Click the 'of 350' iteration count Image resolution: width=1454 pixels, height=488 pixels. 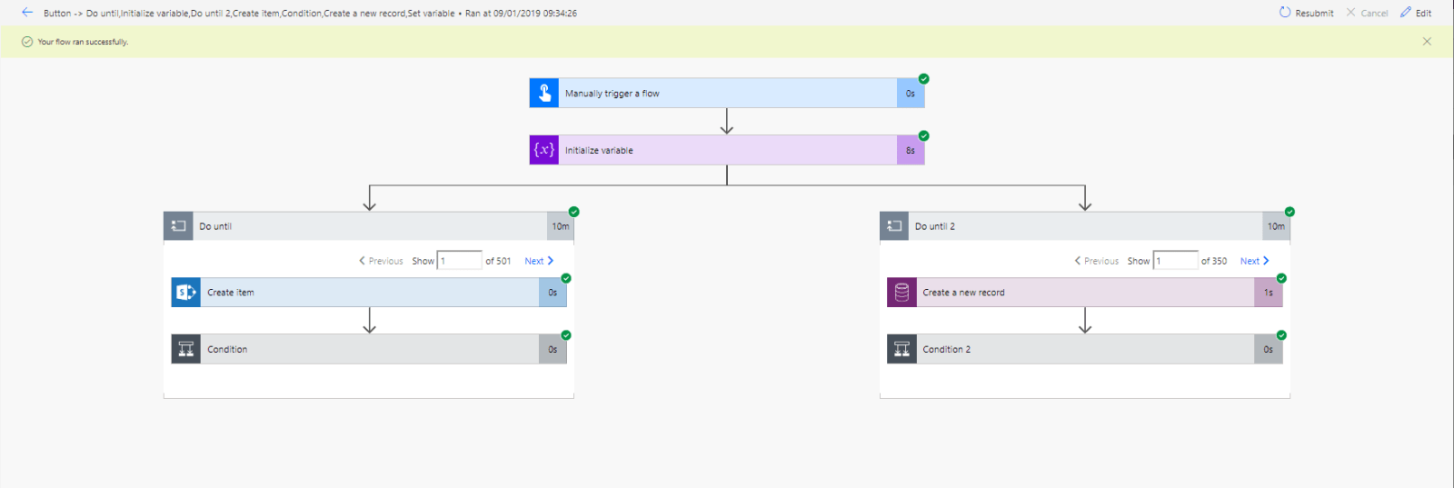pos(1214,261)
